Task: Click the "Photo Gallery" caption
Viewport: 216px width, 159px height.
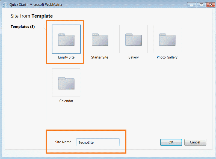Action: click(x=167, y=58)
